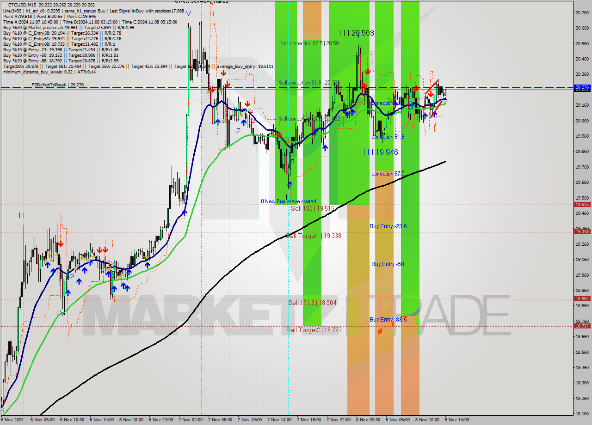This screenshot has width=592, height=425.
Task: Select the 18.160 price scale value
Action: [582, 413]
